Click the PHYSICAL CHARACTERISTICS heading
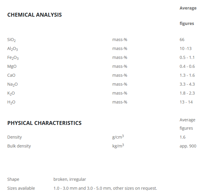This screenshot has width=223, height=193. (x=44, y=123)
